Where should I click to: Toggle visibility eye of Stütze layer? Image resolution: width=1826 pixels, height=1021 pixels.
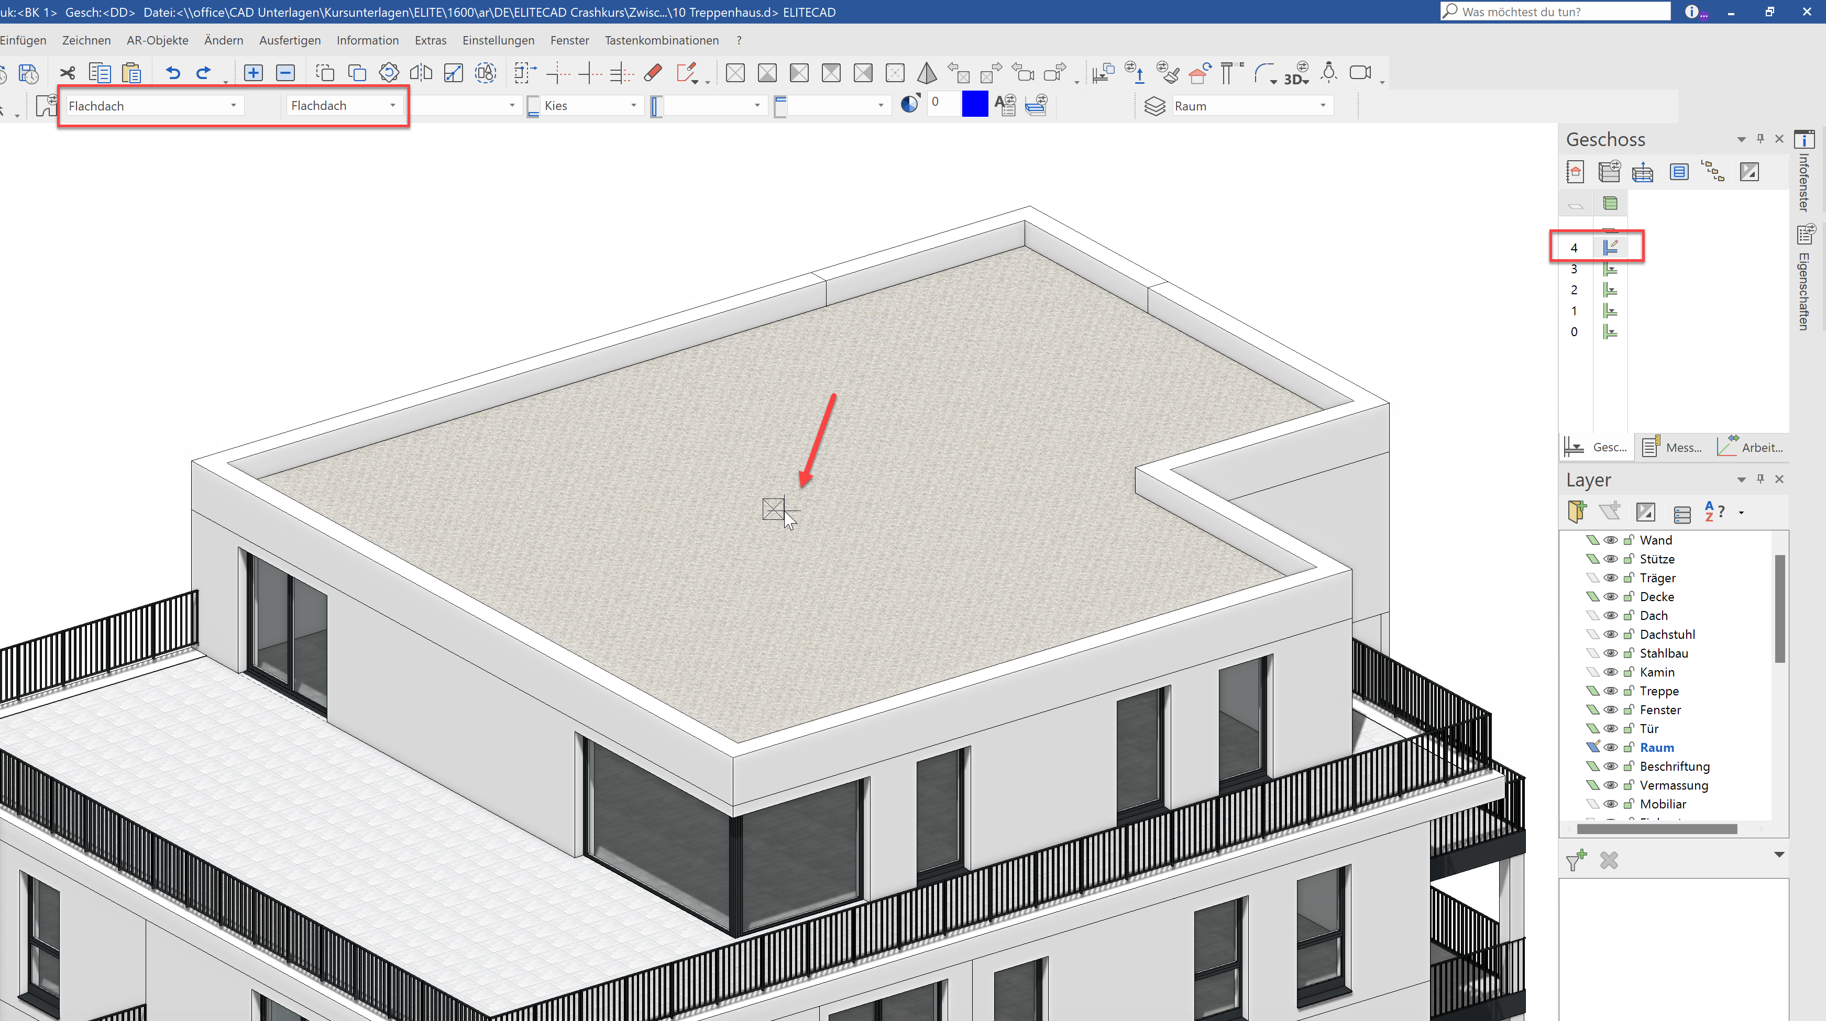pos(1611,559)
